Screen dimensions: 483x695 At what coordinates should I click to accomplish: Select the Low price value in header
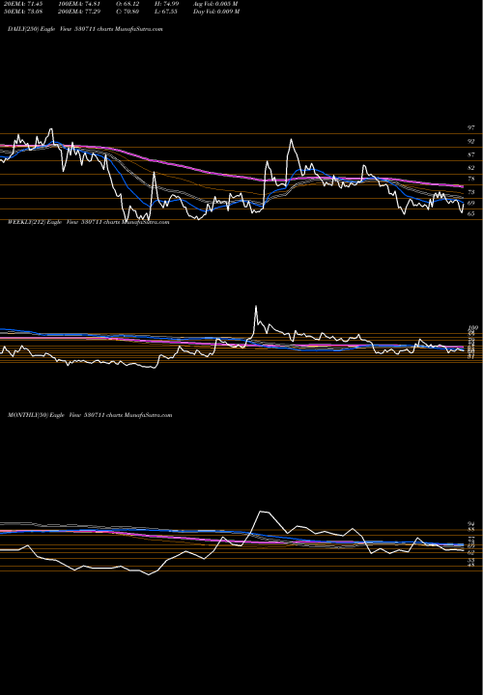[x=166, y=12]
